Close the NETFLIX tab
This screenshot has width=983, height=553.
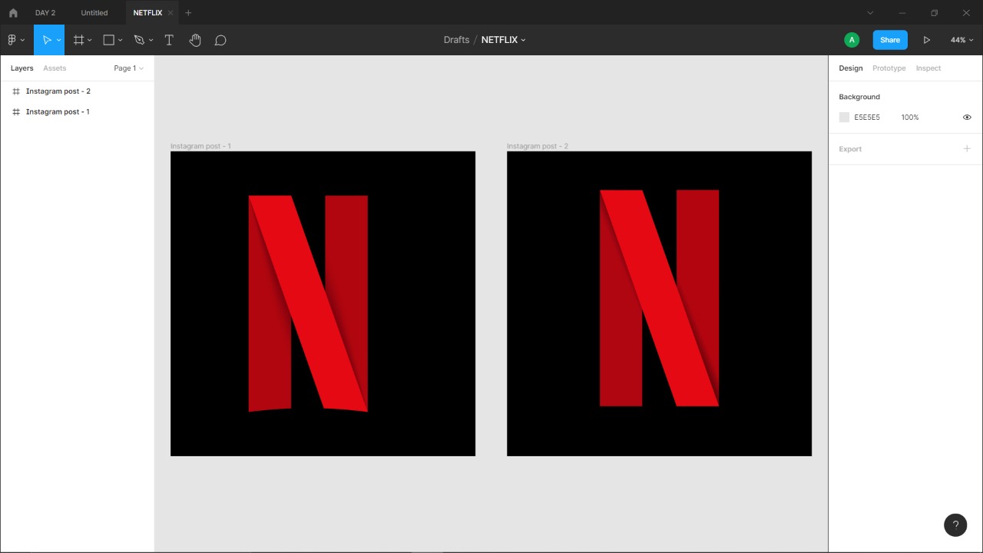tap(170, 13)
